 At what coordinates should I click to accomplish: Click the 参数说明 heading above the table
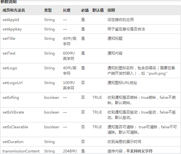[x=8, y=2]
